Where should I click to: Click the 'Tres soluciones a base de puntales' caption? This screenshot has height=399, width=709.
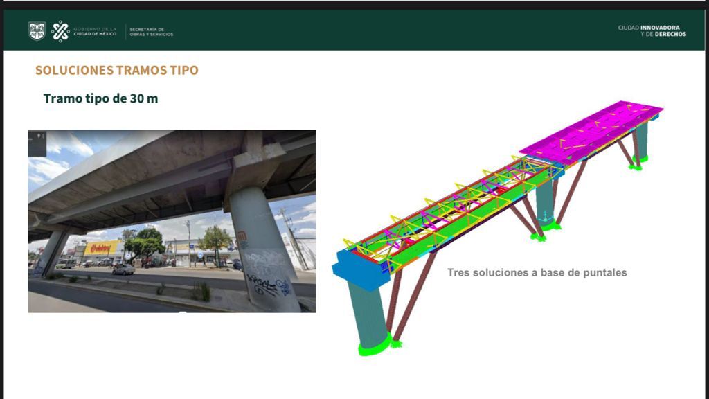pyautogui.click(x=537, y=273)
